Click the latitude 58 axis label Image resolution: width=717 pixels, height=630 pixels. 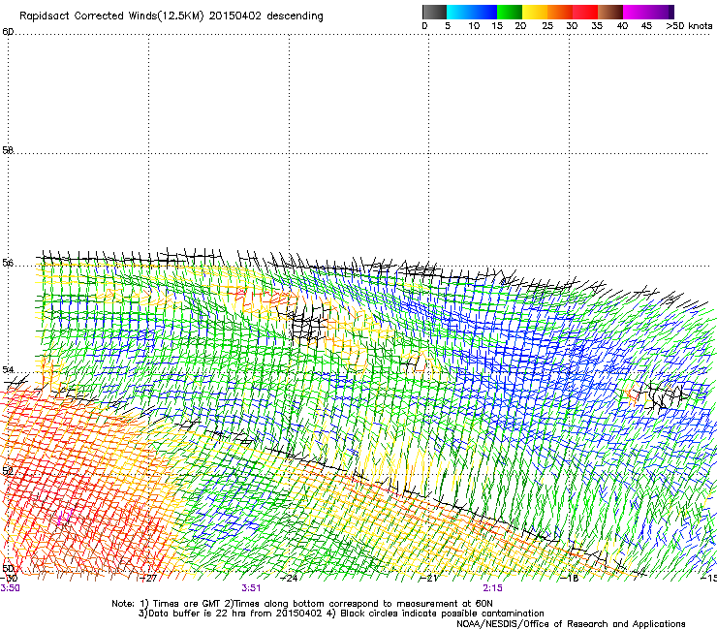(8, 150)
